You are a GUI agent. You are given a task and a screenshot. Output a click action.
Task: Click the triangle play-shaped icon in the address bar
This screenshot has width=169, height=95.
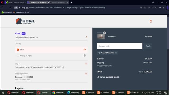point(153,8)
